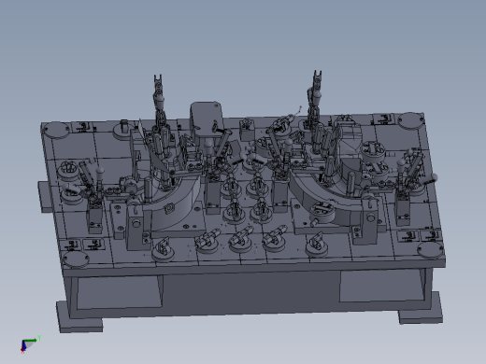Pick the front-left foot of the table base
This screenshot has width=486, height=364.
point(80,317)
